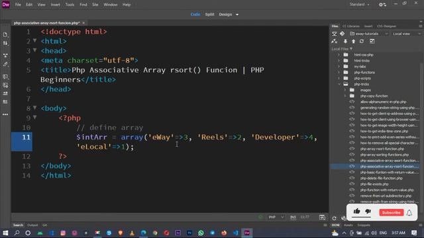Open the eway-tutorials site dropdown

369,34
